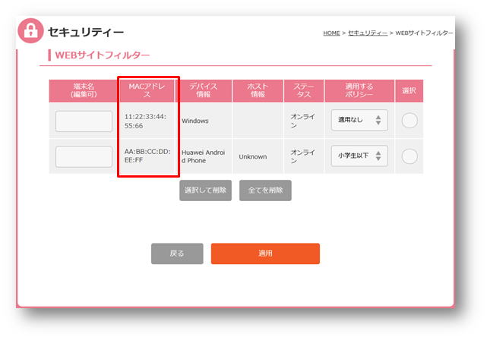The image size is (487, 340).
Task: Click the Huawei Android Phone cell
Action: pyautogui.click(x=203, y=156)
